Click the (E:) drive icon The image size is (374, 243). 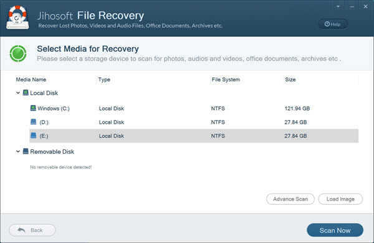[x=34, y=136]
